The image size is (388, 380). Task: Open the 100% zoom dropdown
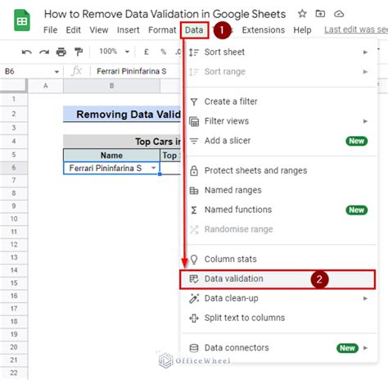point(115,52)
